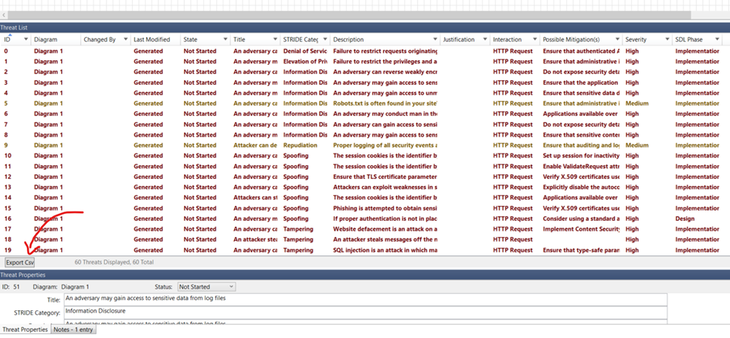Open the Possible Mitigation(s) column filter arrow

click(617, 39)
